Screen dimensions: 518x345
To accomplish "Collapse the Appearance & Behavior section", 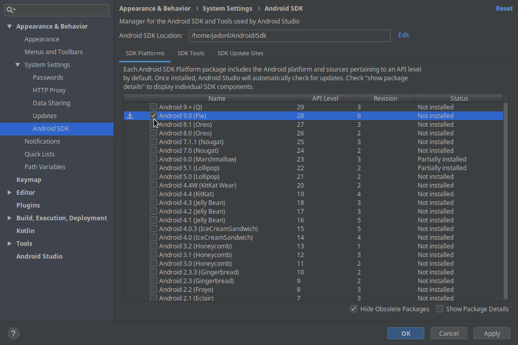I will [10, 27].
